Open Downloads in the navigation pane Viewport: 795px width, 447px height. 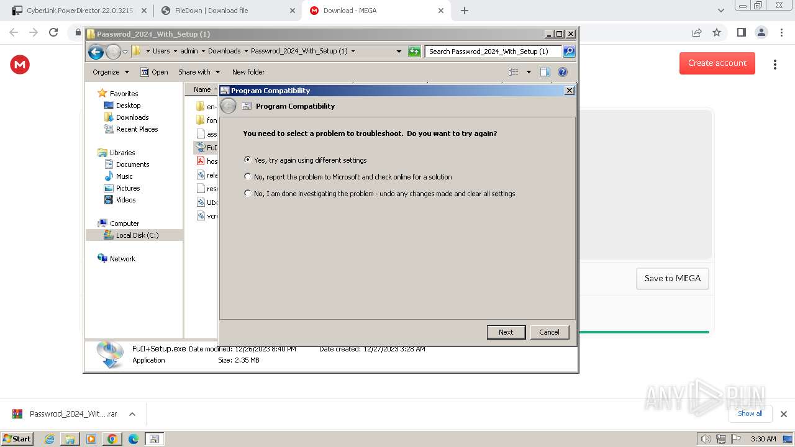click(132, 117)
